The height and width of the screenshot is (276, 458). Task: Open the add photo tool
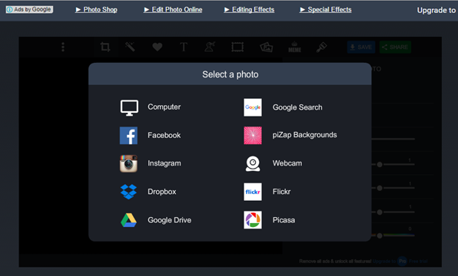(267, 47)
